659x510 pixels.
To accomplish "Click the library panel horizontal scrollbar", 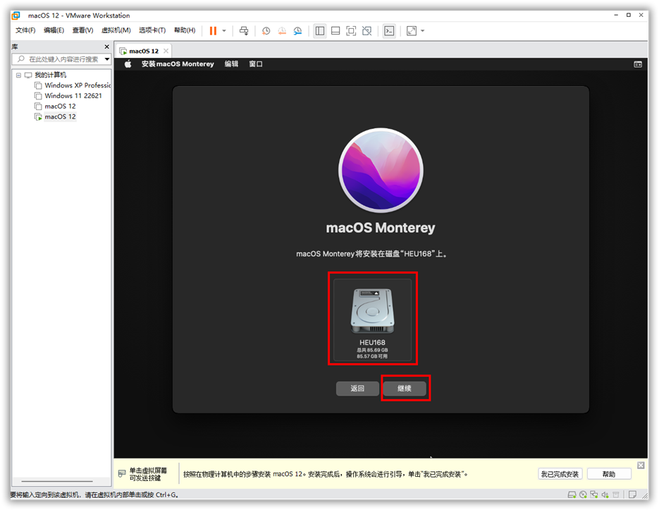I will point(57,481).
